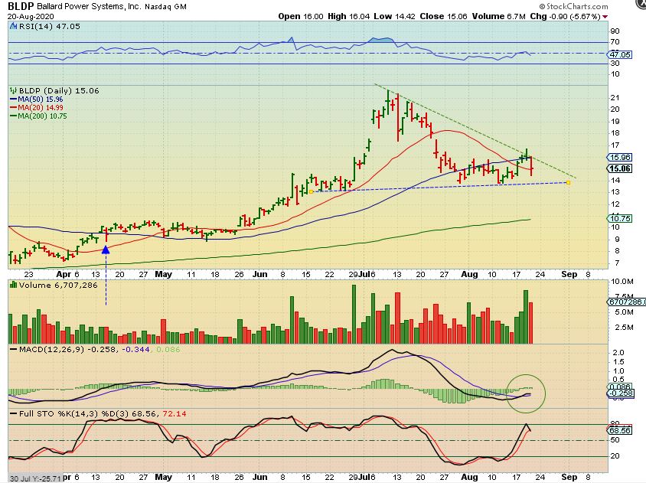
Task: Click the RSI indicator icon beside RSI(14)
Action: 13,26
